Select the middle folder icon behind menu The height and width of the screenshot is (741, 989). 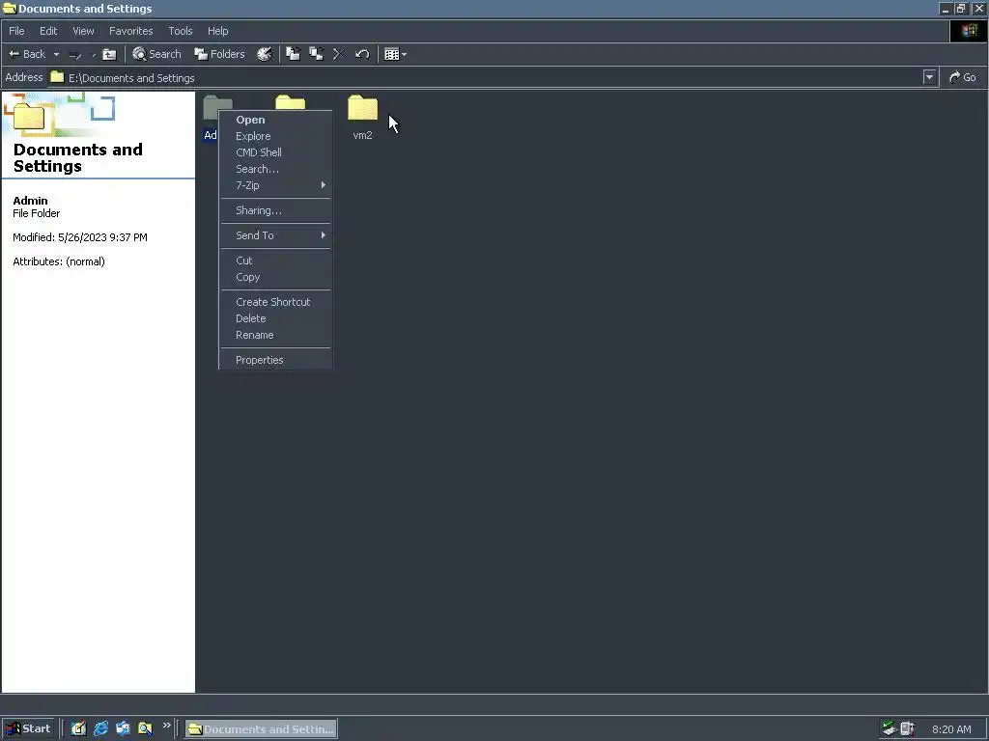(290, 102)
